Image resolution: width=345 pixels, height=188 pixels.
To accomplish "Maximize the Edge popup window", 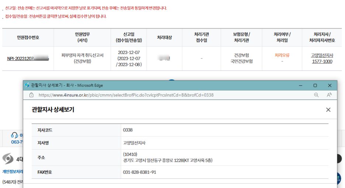I will pos(315,86).
